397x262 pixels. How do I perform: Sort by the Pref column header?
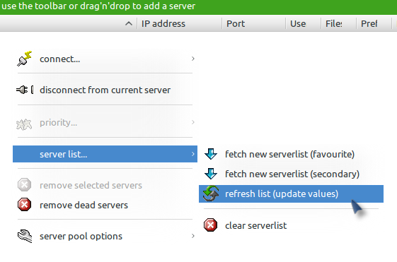[x=374, y=24]
